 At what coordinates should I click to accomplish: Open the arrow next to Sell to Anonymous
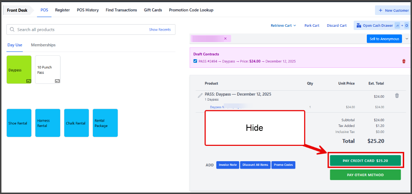coord(407,39)
